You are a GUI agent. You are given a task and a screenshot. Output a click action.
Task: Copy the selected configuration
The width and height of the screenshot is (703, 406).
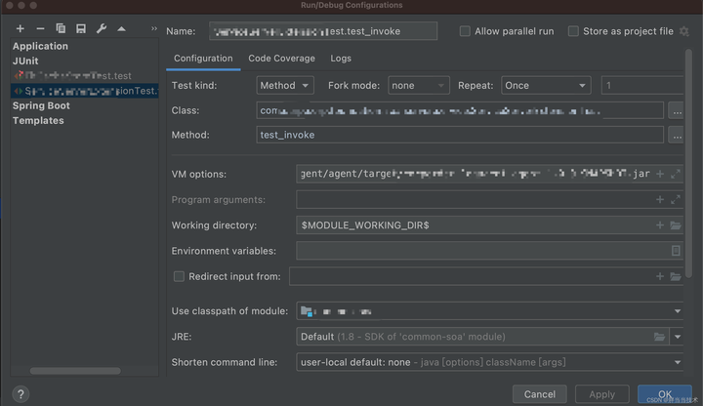click(61, 29)
